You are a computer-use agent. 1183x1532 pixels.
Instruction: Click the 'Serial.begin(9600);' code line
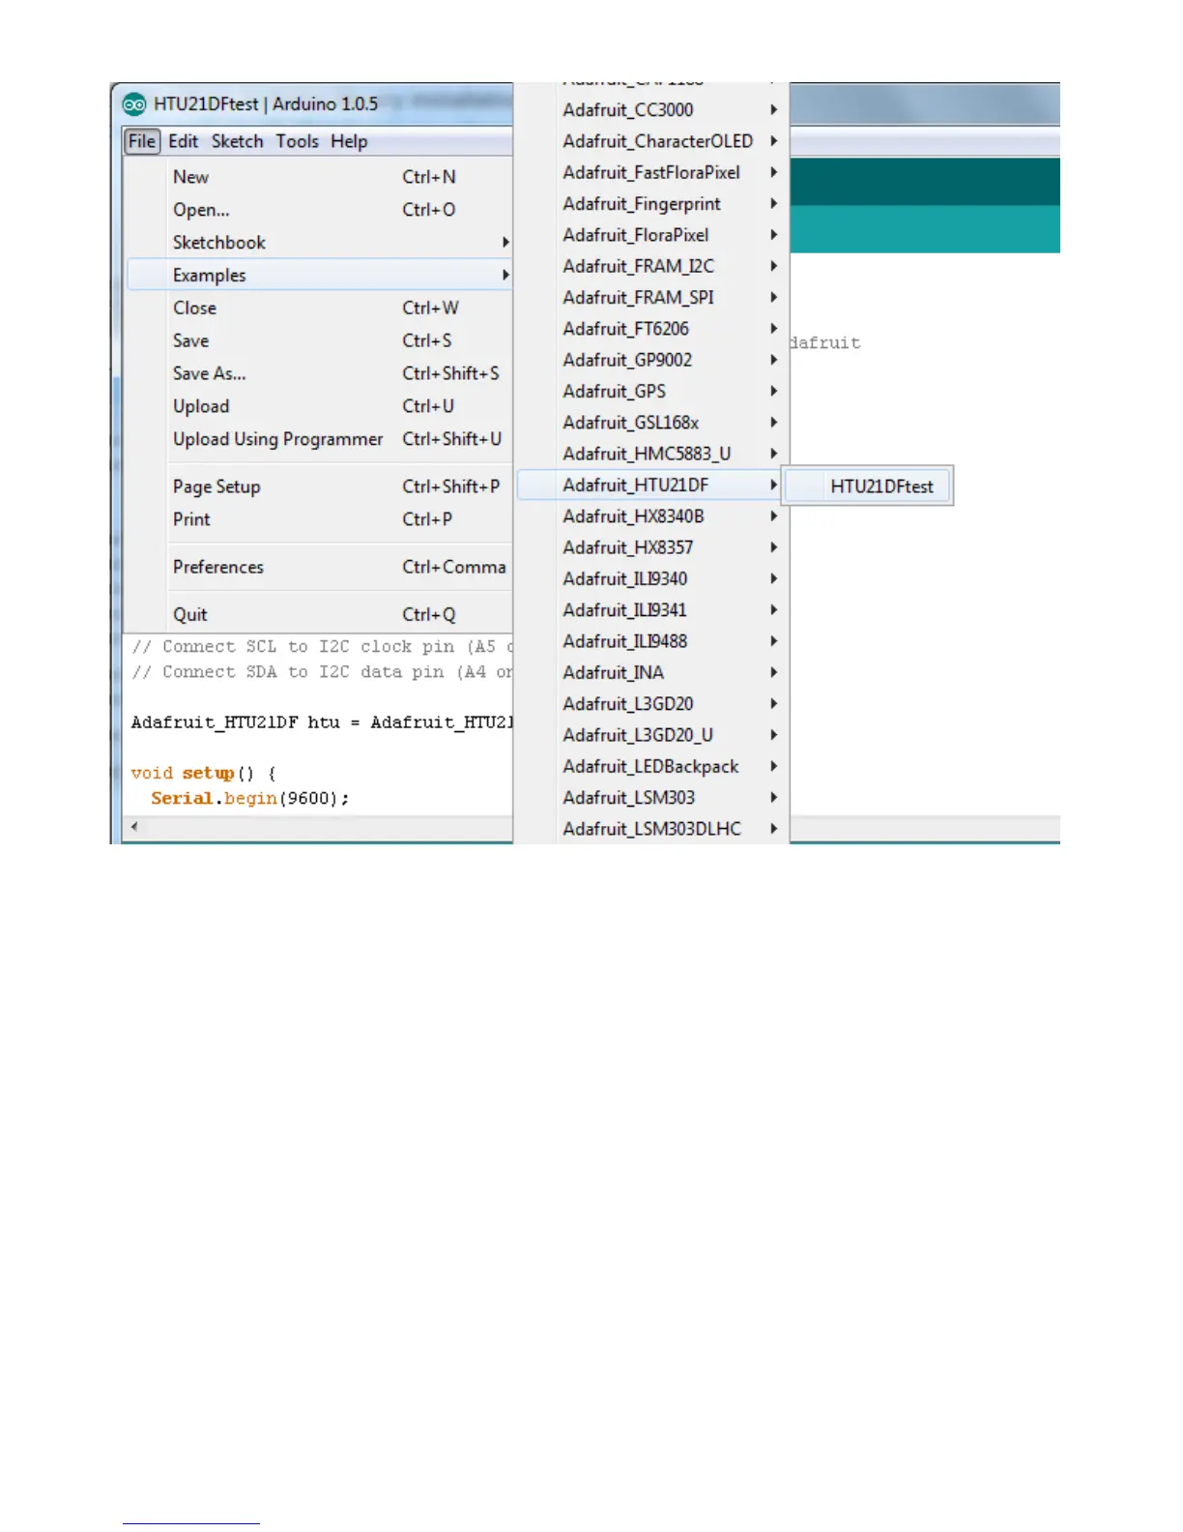point(250,799)
